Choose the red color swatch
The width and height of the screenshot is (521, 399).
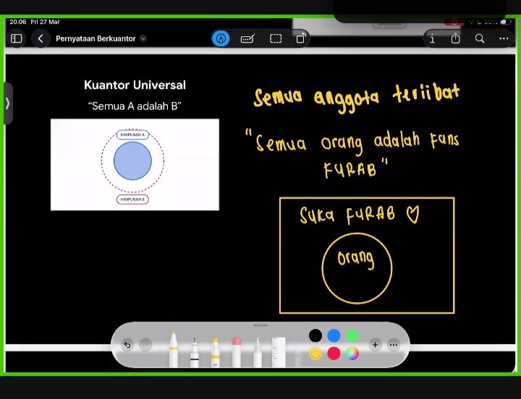(x=334, y=353)
